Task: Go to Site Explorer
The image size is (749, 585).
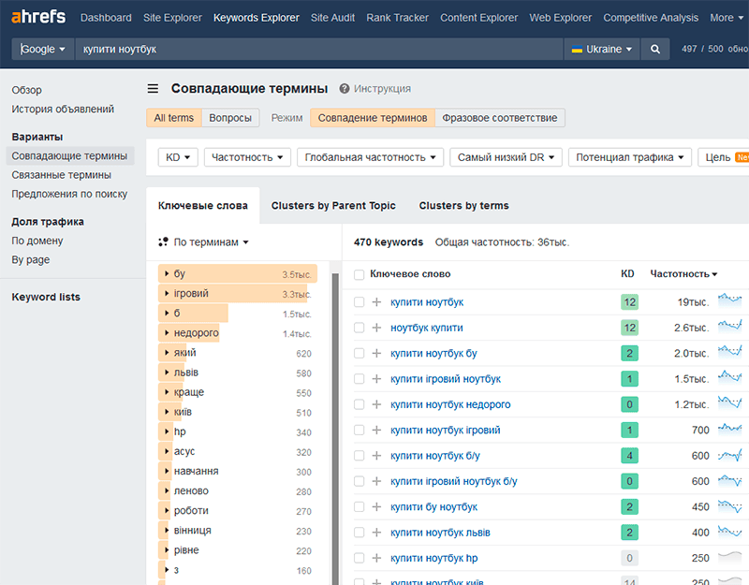Action: pyautogui.click(x=172, y=18)
